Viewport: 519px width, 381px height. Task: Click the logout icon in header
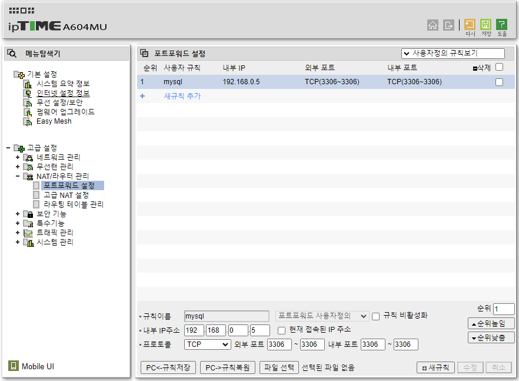[x=448, y=25]
